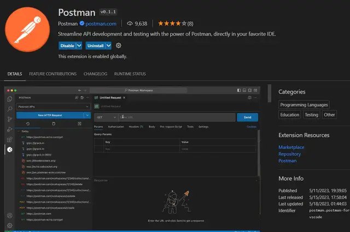Viewport: 350px width, 232px height.
Task: Click the star rating for the extension
Action: click(172, 24)
